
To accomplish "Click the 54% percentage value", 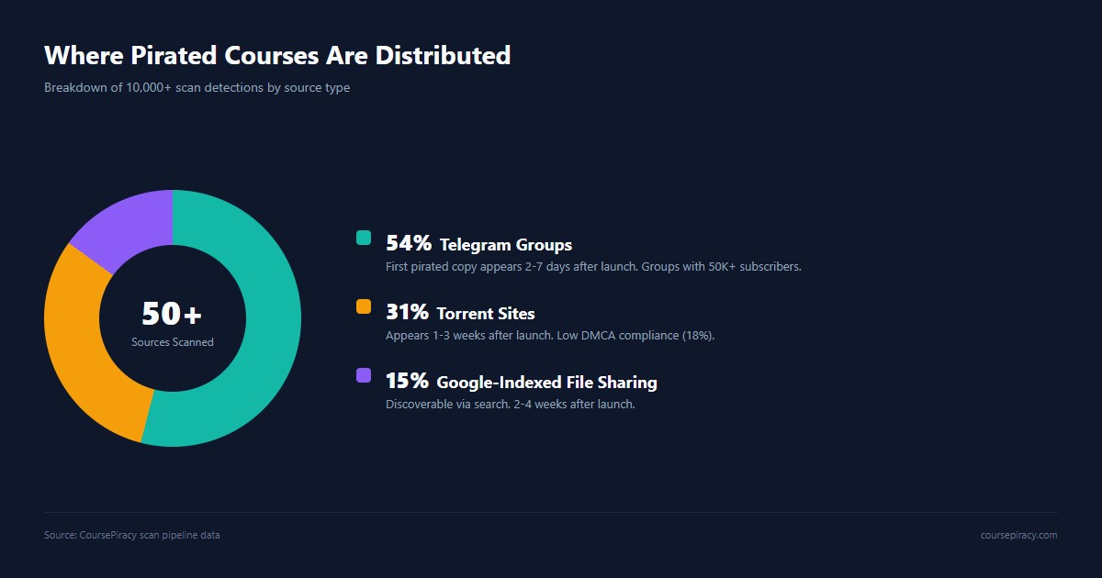I will [409, 243].
